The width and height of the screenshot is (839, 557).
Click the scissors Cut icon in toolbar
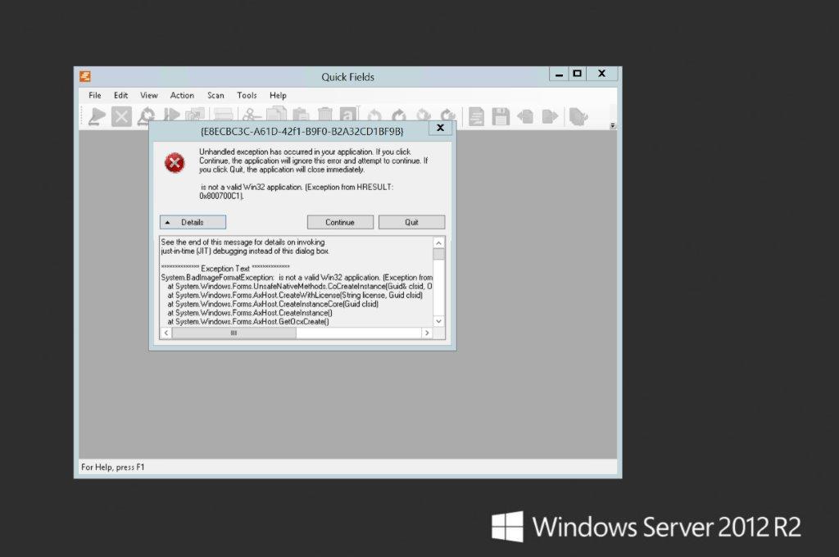click(x=248, y=116)
